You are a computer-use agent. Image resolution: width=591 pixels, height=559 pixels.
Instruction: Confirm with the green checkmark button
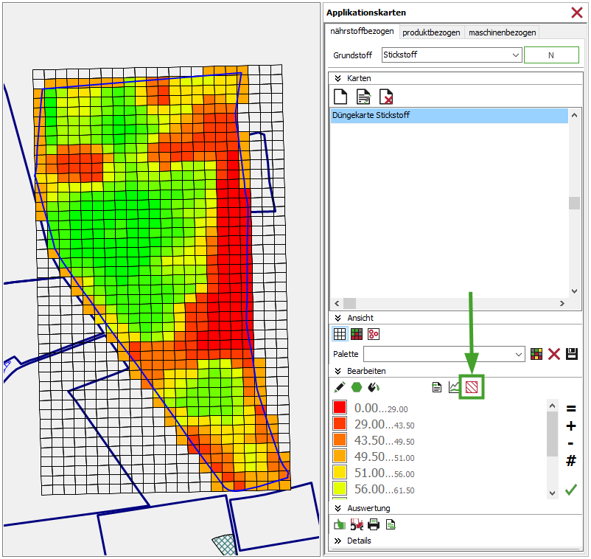570,490
